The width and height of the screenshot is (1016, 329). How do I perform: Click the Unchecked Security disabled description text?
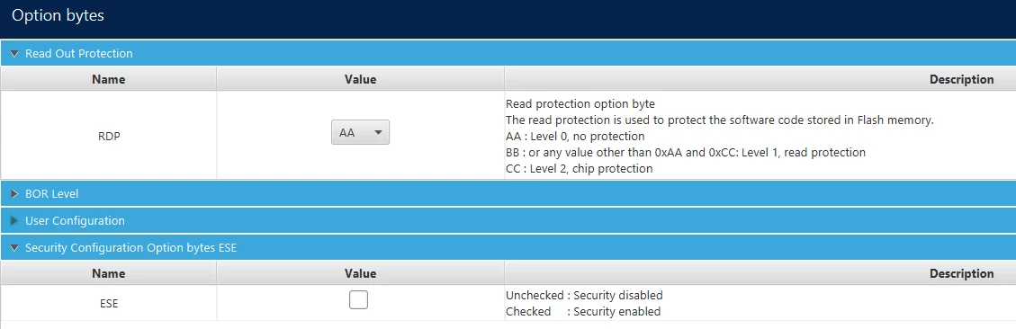[x=584, y=296]
